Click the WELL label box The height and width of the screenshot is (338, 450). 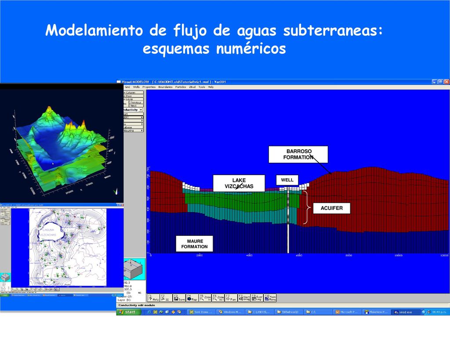click(x=287, y=180)
